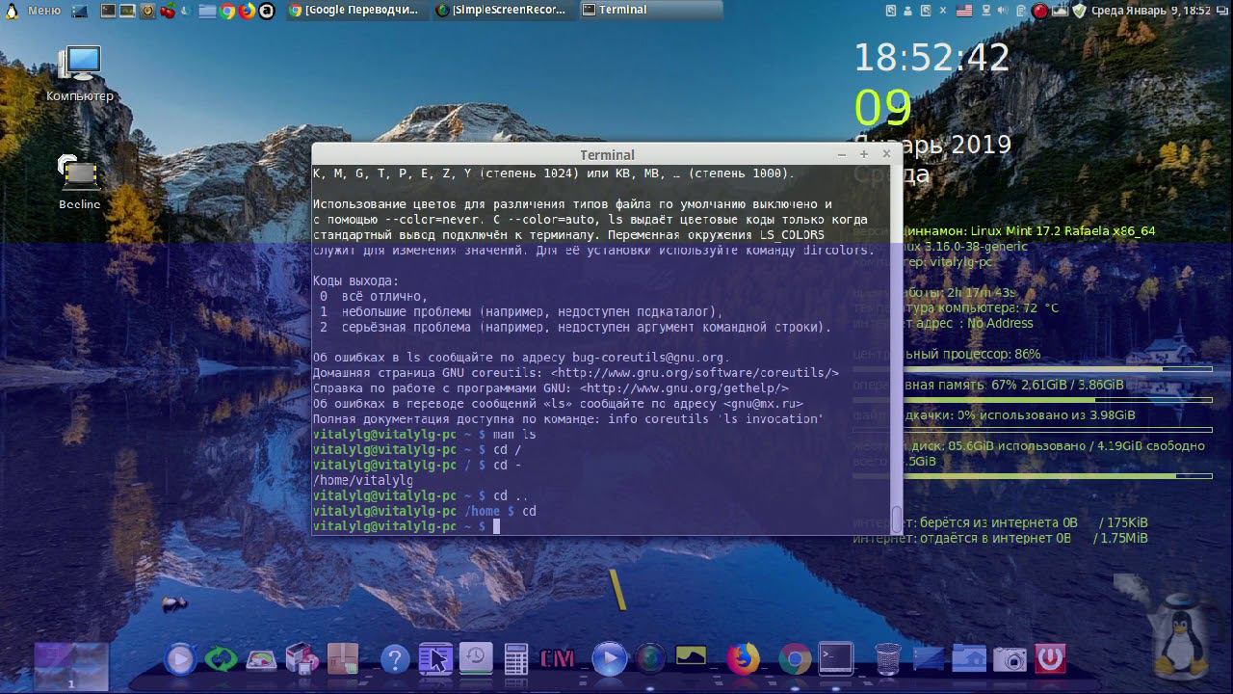This screenshot has height=694, width=1233.
Task: Click the cherries icon in the top panel
Action: coord(169,12)
